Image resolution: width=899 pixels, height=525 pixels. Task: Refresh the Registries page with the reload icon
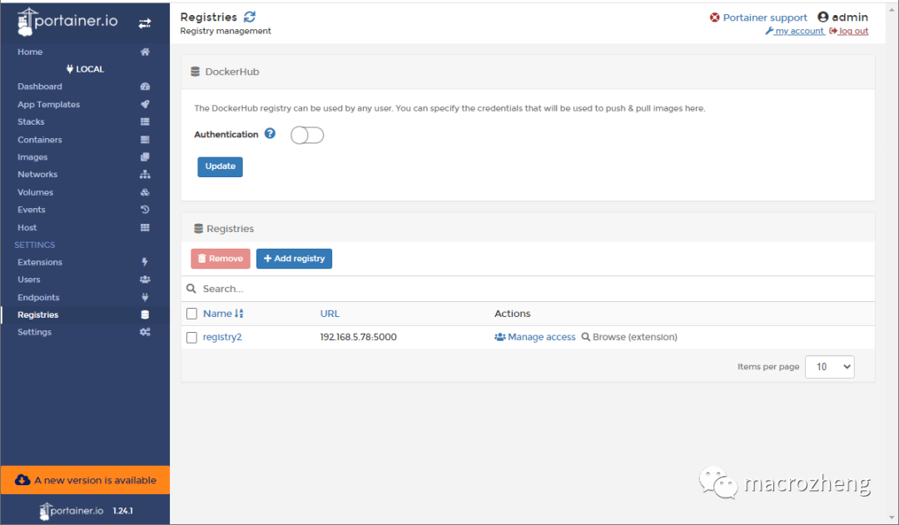point(250,17)
